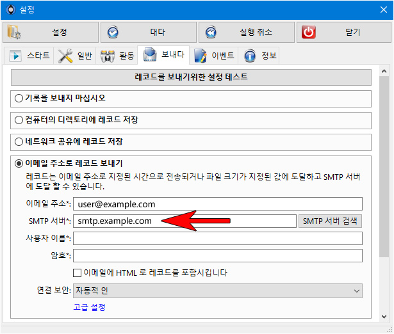Click the 암호 password field
This screenshot has height=334, width=394.
(218, 256)
